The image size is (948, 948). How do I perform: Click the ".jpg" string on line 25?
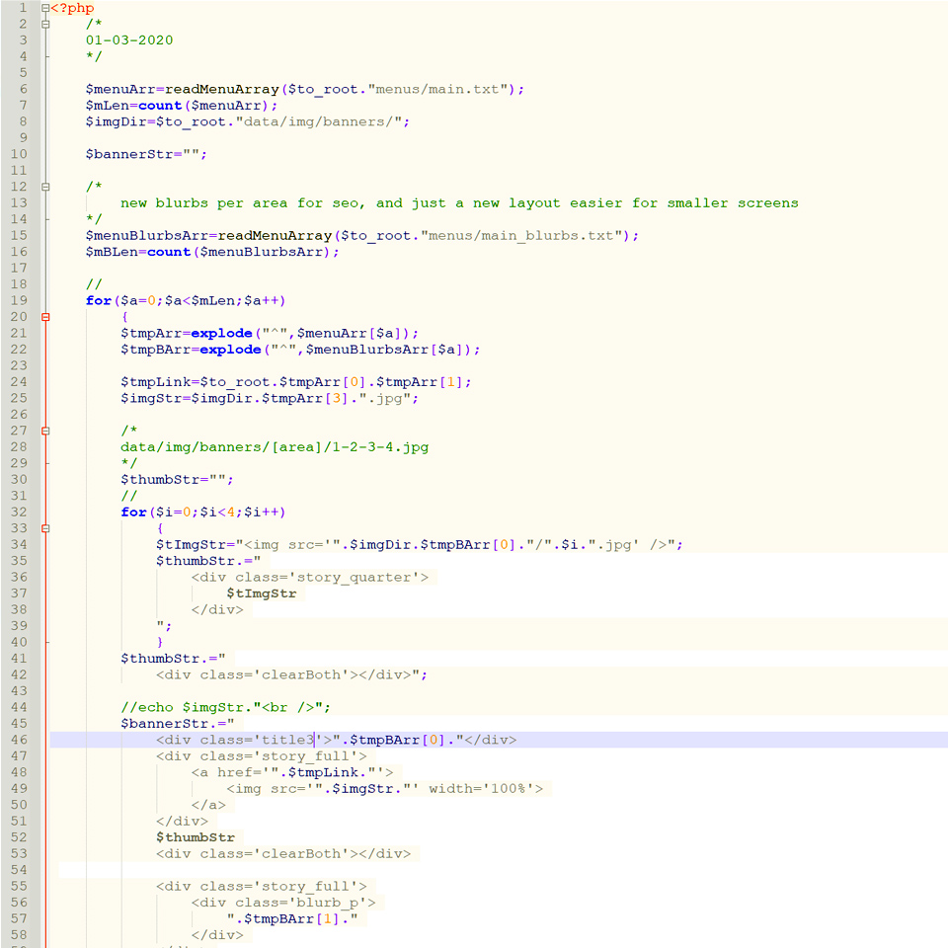pos(384,398)
